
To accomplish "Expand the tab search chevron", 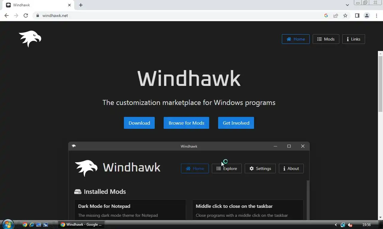I will pos(347,5).
